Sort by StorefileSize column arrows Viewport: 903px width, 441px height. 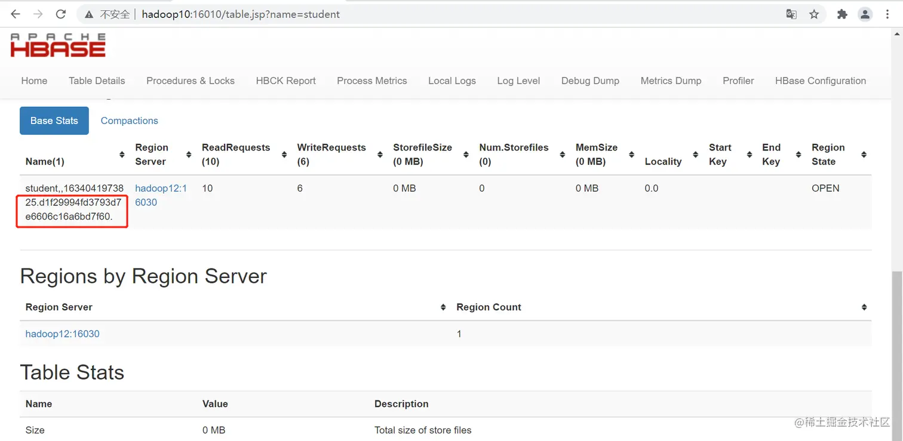click(466, 155)
